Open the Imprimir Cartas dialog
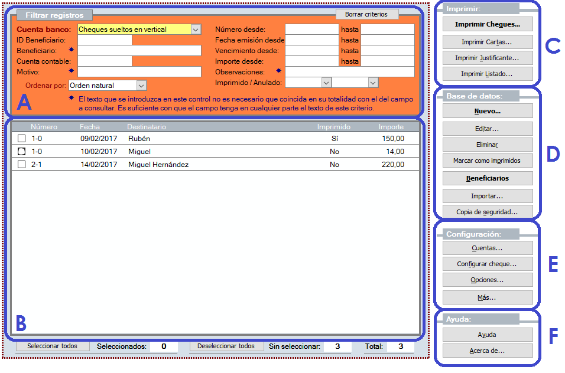 click(x=487, y=41)
